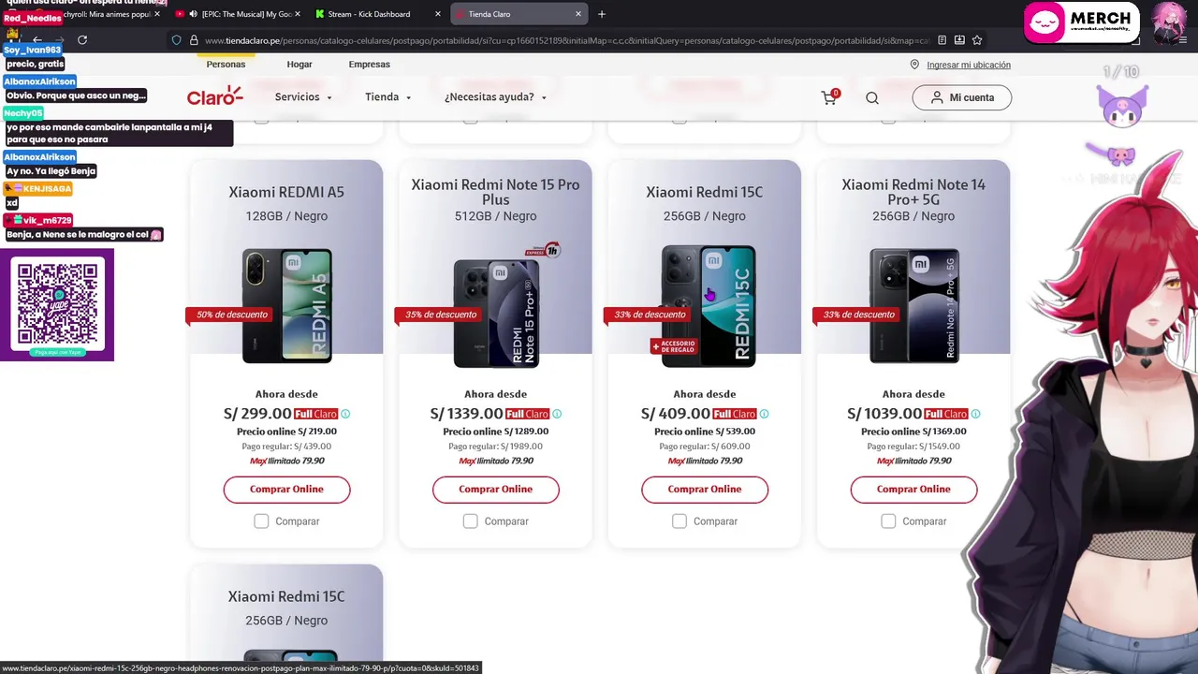Click Comprar Online for Xiaomi Redmi 15C
Image resolution: width=1198 pixels, height=674 pixels.
(x=705, y=490)
